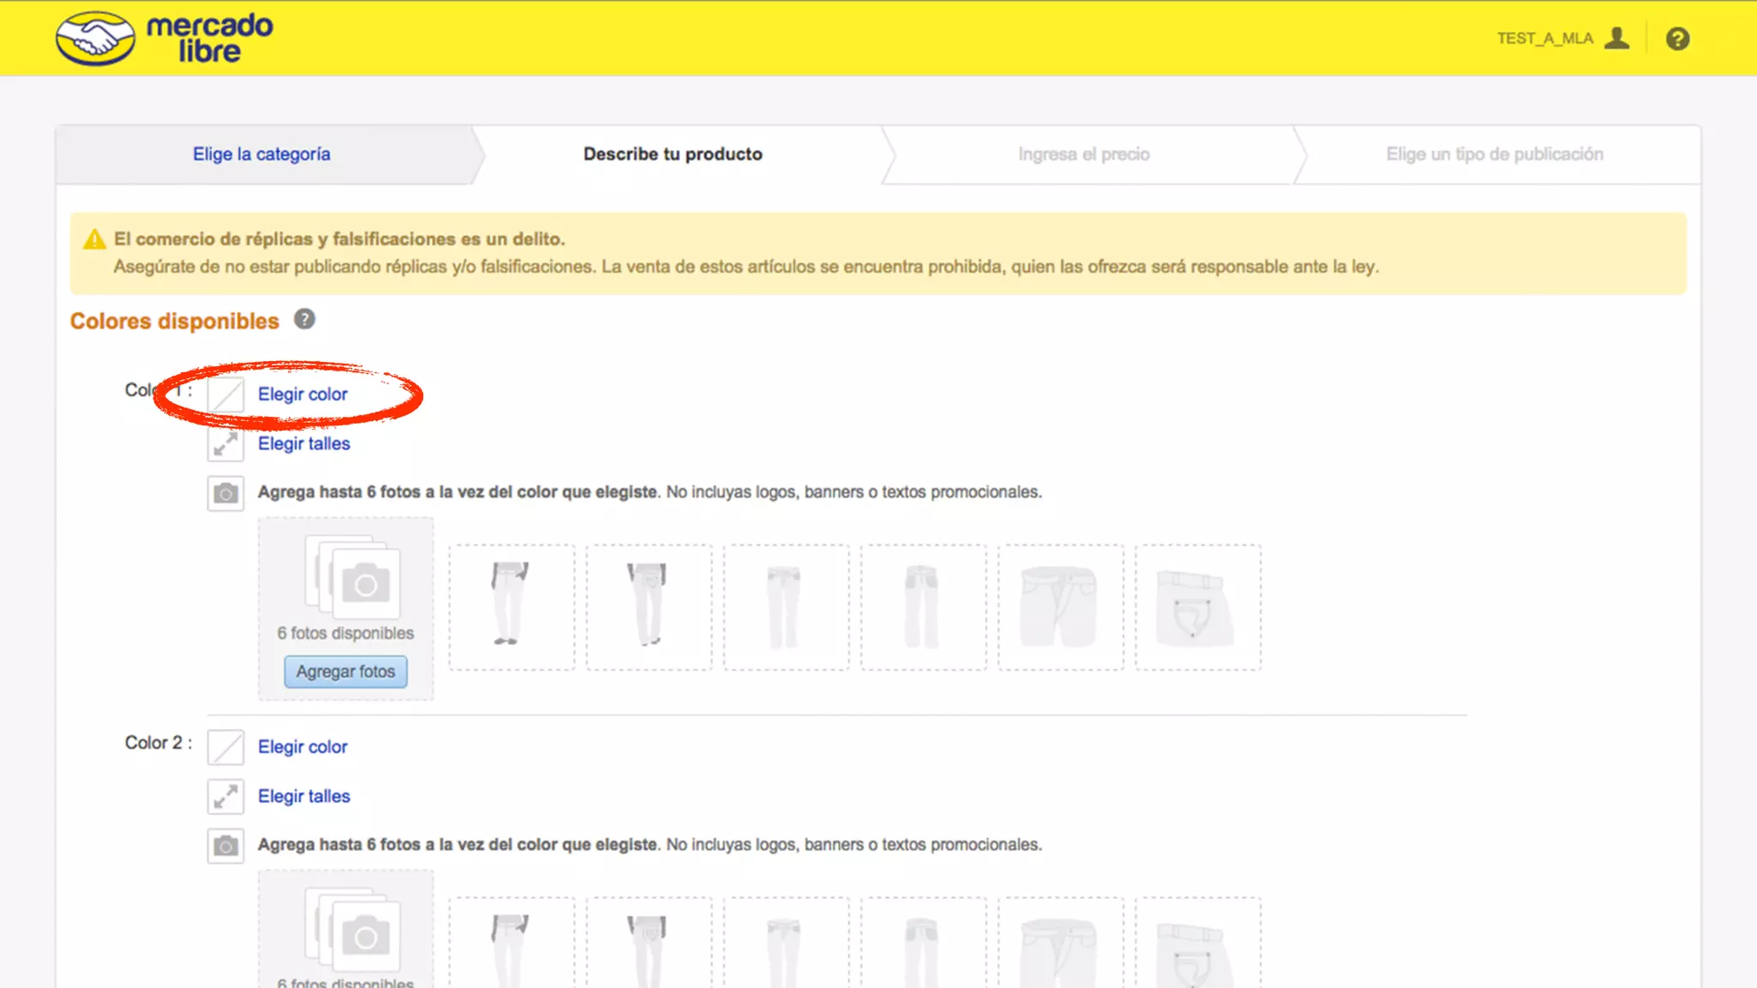The image size is (1757, 988).
Task: Click the camera icon under Color 1
Action: pos(226,493)
